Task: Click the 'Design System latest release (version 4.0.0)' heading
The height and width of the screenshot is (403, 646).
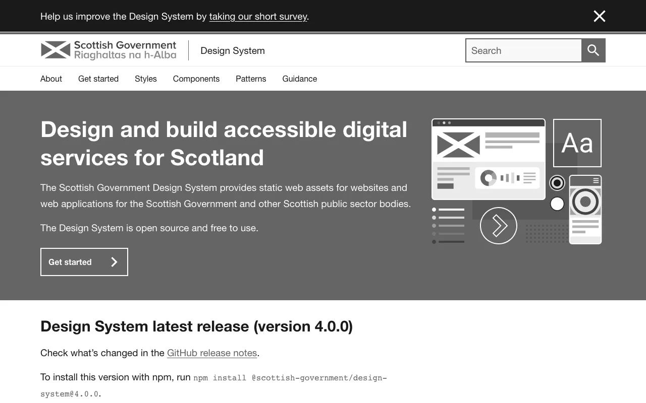Action: (x=196, y=326)
